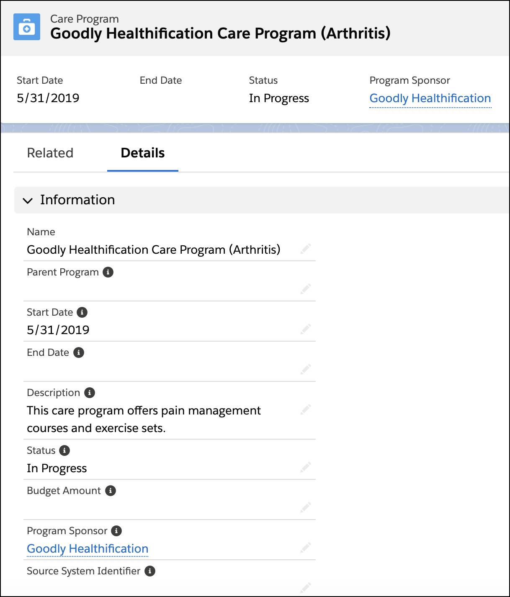Open the info icon beside Description label
The height and width of the screenshot is (597, 510).
pyautogui.click(x=90, y=393)
